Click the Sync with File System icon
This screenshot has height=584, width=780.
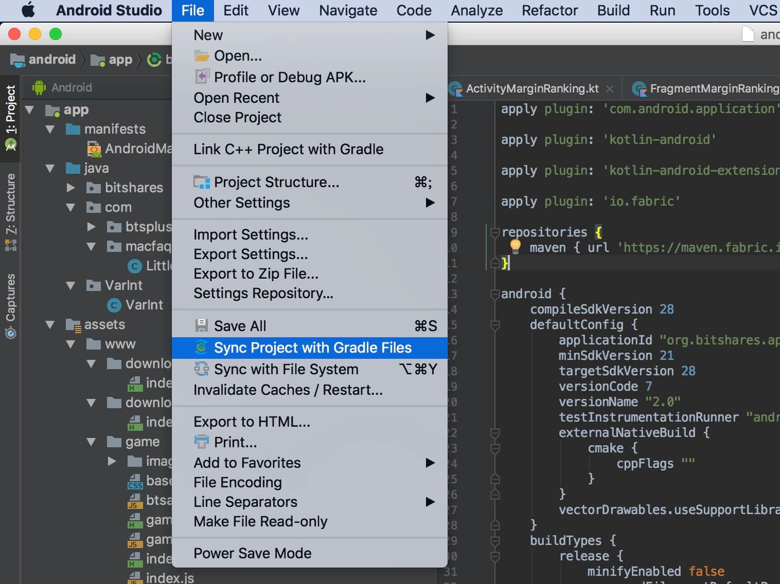201,369
